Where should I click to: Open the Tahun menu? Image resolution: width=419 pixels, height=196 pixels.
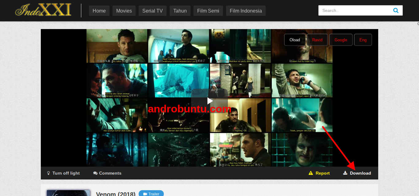tap(180, 10)
